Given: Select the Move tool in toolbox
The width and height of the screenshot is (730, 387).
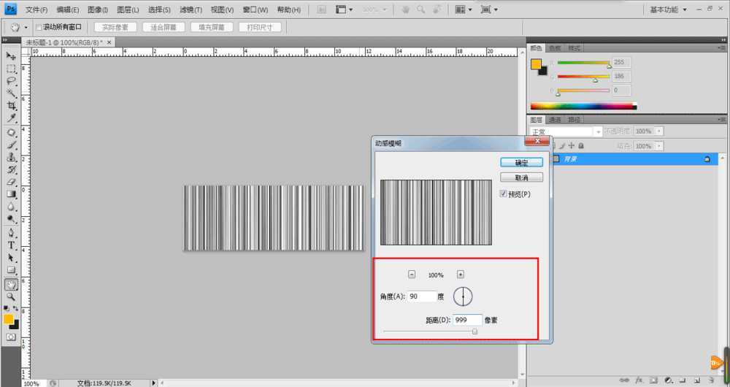Looking at the screenshot, I should click(11, 56).
